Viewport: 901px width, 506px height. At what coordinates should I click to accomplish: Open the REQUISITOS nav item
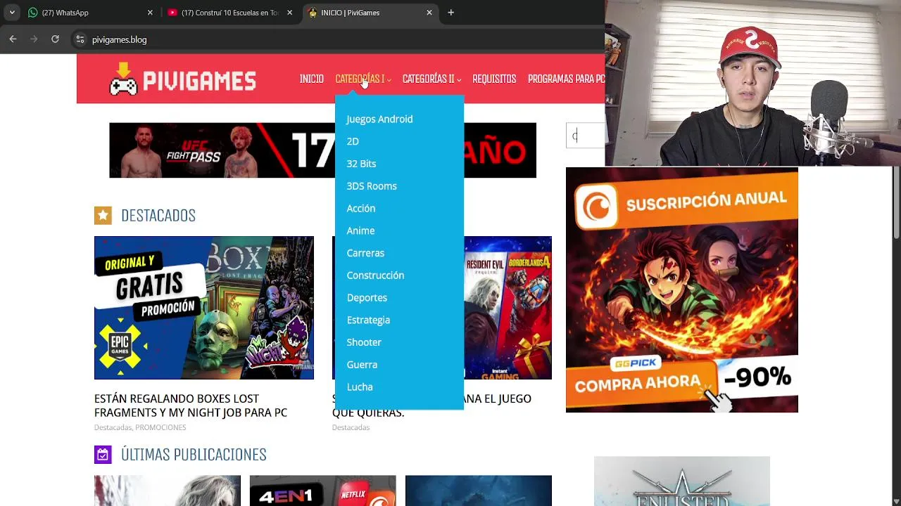[494, 79]
